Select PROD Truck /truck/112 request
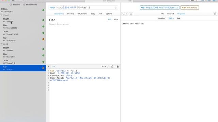This screenshot has width=218, height=122. click(23, 62)
